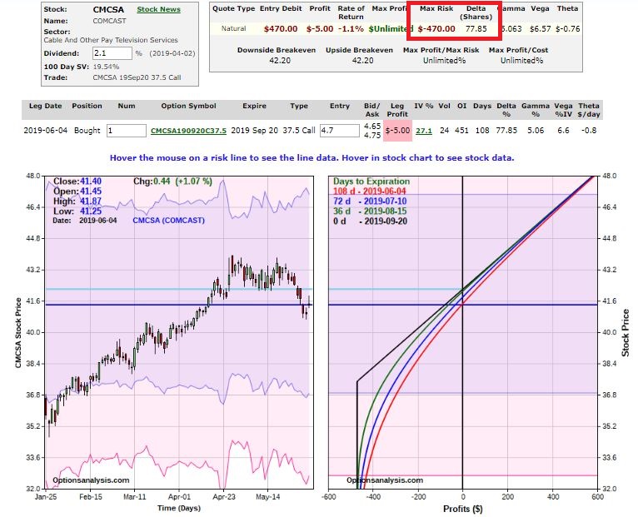
Task: Click the Trade text CMCSA 19Sep20 37.5 Call
Action: click(x=137, y=77)
